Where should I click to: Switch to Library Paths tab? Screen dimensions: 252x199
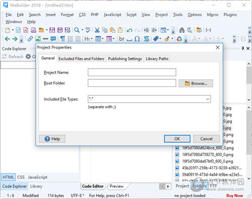pyautogui.click(x=157, y=59)
